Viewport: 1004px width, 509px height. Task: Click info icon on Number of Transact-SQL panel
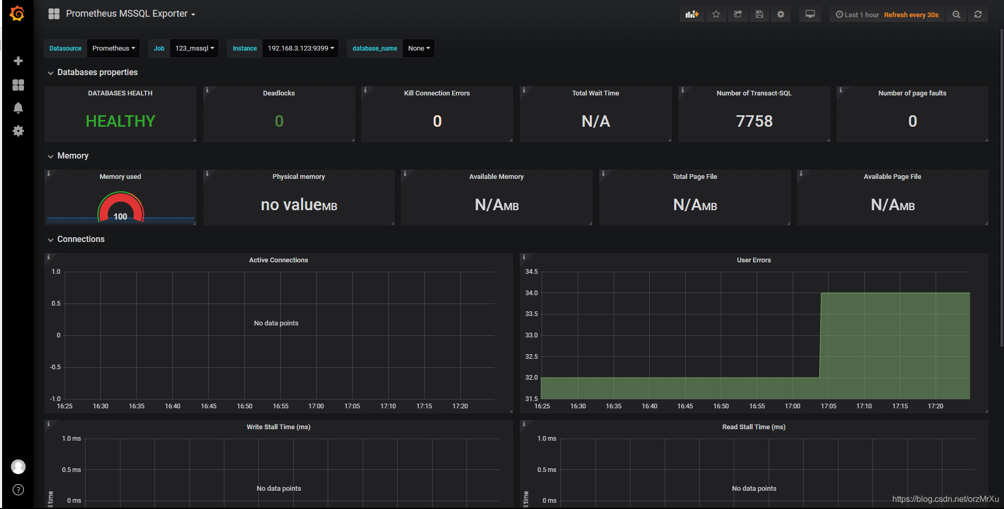coord(683,90)
